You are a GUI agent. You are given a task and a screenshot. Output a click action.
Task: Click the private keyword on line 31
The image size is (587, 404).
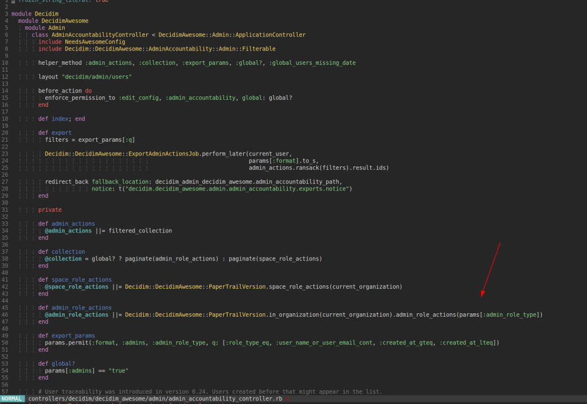(50, 210)
